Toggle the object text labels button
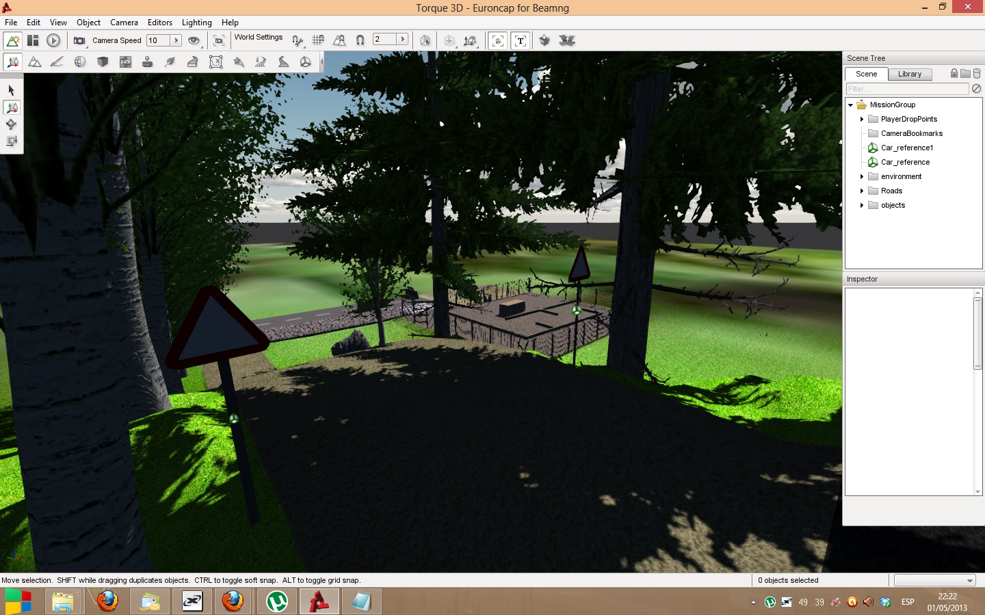Viewport: 985px width, 615px height. pos(521,40)
